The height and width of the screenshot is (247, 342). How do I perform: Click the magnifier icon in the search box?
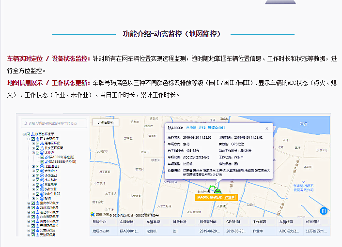[x=24, y=123]
